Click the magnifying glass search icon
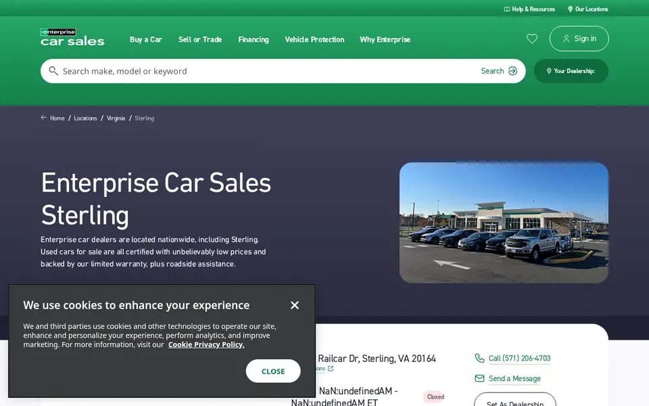The width and height of the screenshot is (649, 406). (x=53, y=71)
